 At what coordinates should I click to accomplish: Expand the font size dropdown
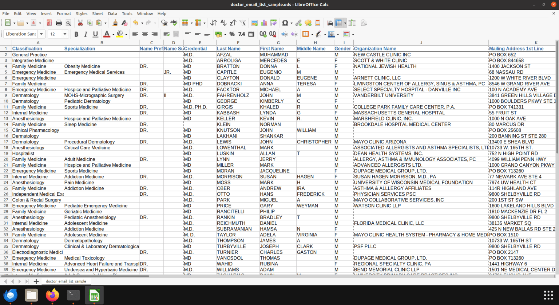click(64, 34)
